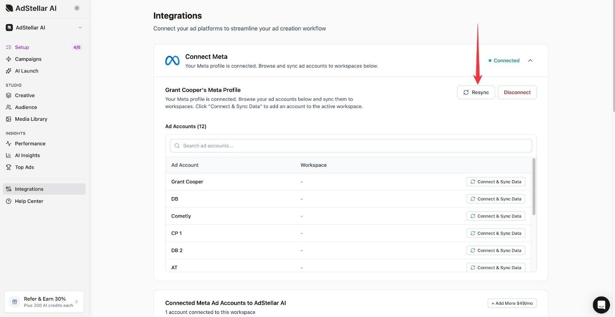Click the AdStellar AI logo icon
Image resolution: width=615 pixels, height=317 pixels.
pyautogui.click(x=9, y=8)
